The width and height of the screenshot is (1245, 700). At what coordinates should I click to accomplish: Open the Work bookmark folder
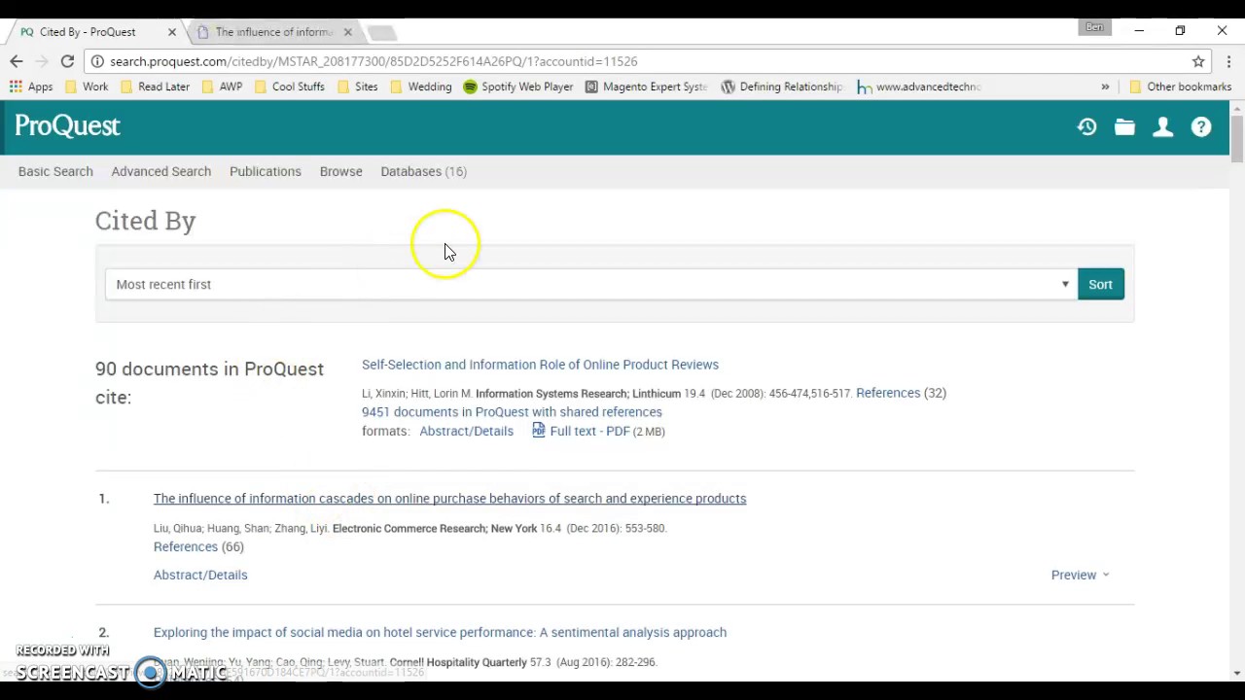tap(86, 87)
